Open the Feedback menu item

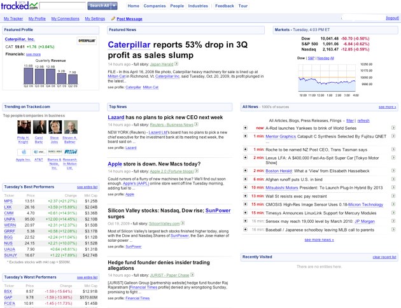(225, 6)
